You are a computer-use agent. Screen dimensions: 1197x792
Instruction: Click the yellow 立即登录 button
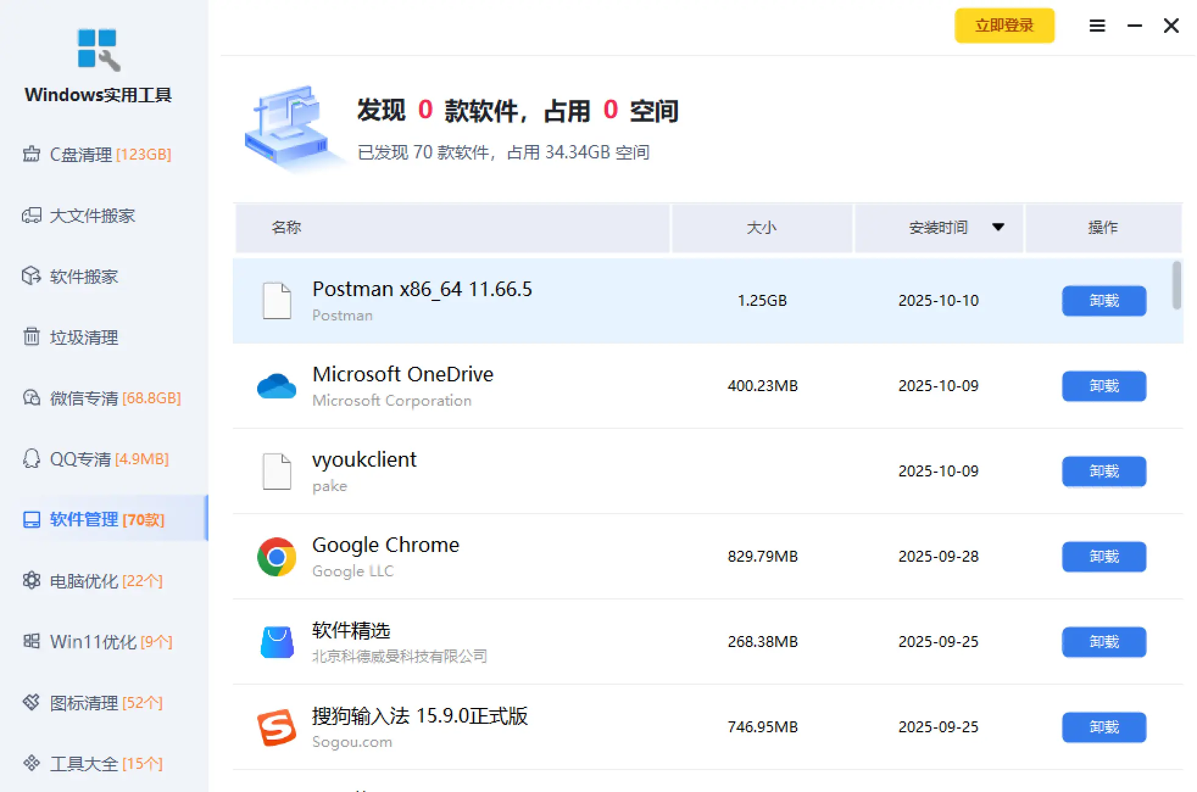pyautogui.click(x=1004, y=26)
